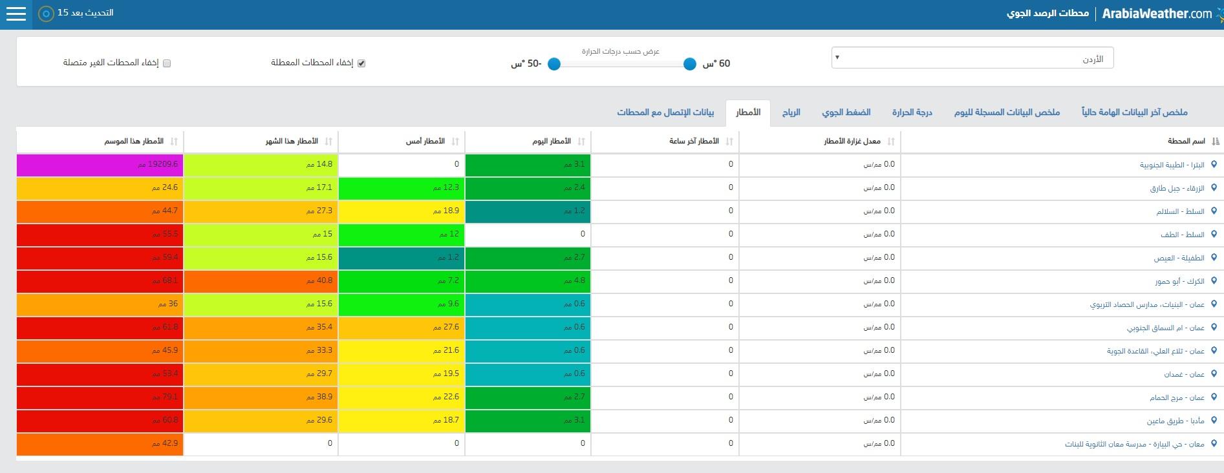Switch to الرياح tab
The width and height of the screenshot is (1224, 473).
pyautogui.click(x=791, y=112)
